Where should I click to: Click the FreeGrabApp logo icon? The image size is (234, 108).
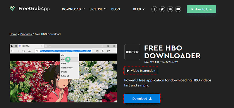pyautogui.click(x=12, y=8)
